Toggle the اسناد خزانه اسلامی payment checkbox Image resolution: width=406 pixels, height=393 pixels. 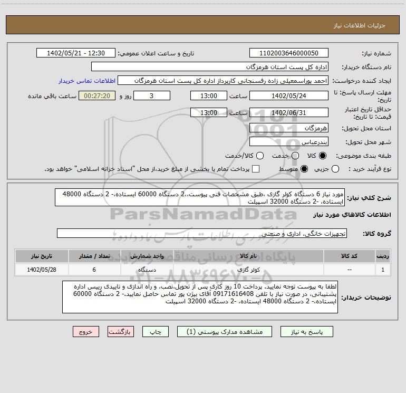pos(256,169)
